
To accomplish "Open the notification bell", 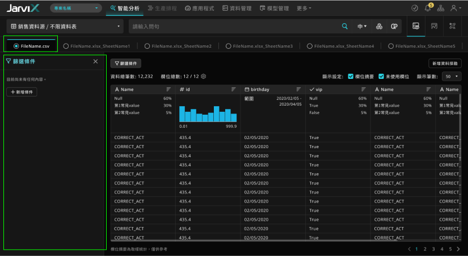I will click(428, 8).
